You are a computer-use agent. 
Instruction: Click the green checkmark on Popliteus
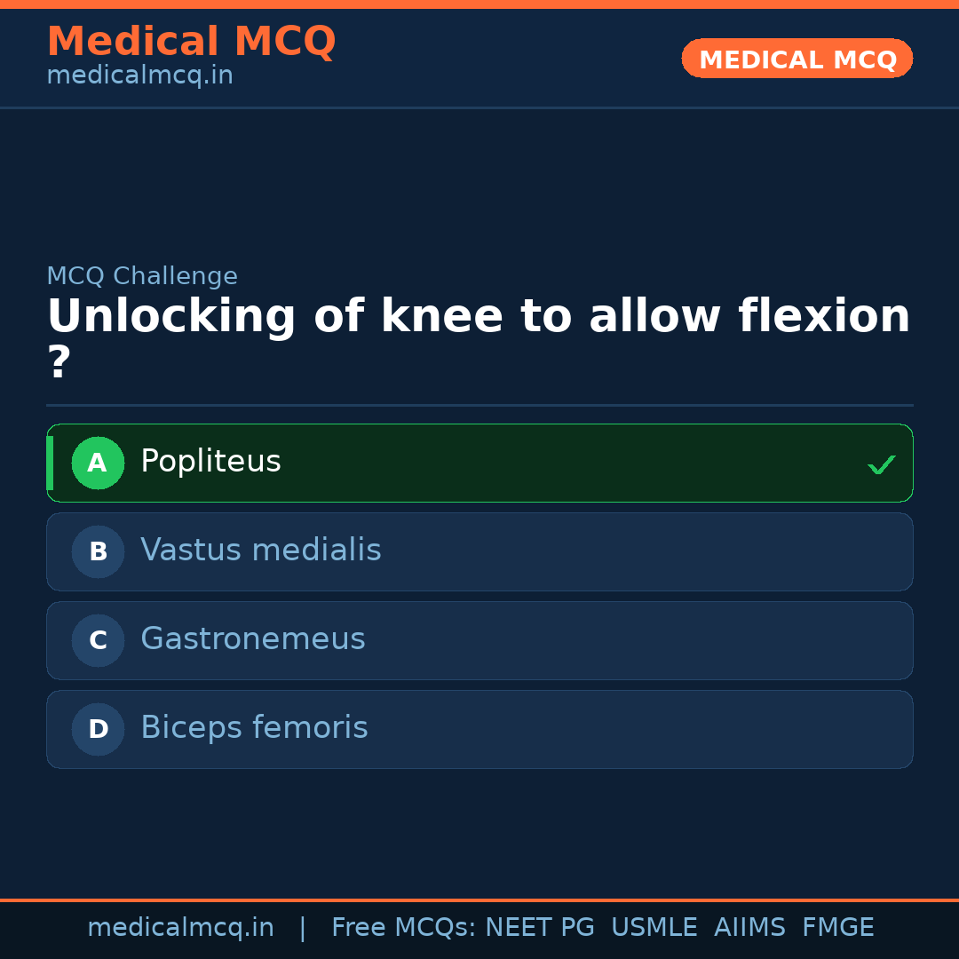881,464
